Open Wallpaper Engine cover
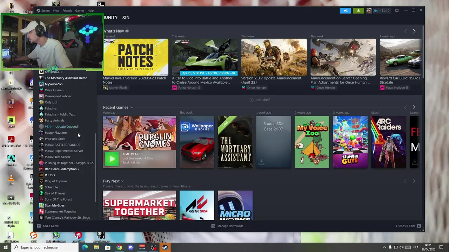449x252 pixels. pyautogui.click(x=197, y=142)
